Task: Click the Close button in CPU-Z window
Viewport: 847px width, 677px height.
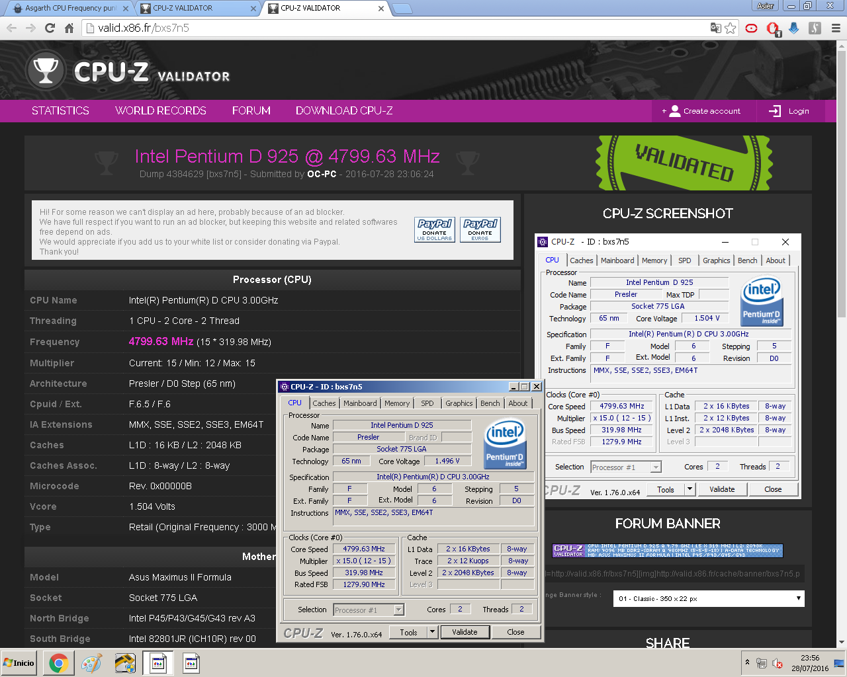Action: [515, 632]
